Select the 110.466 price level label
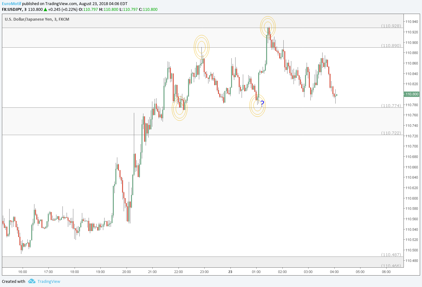 (x=391, y=265)
